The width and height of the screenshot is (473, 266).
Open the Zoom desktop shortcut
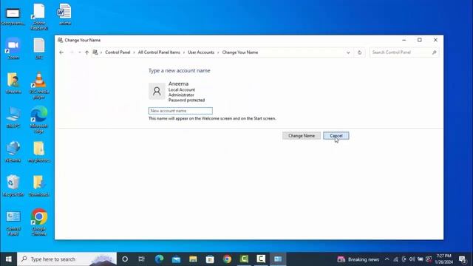point(13,48)
